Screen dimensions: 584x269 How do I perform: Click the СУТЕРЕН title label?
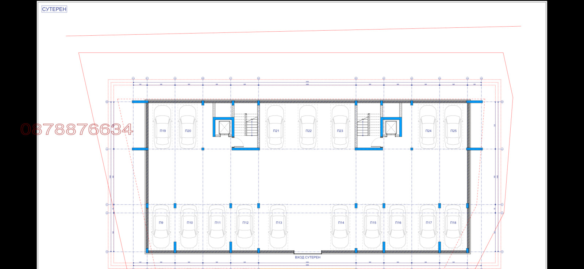54,9
